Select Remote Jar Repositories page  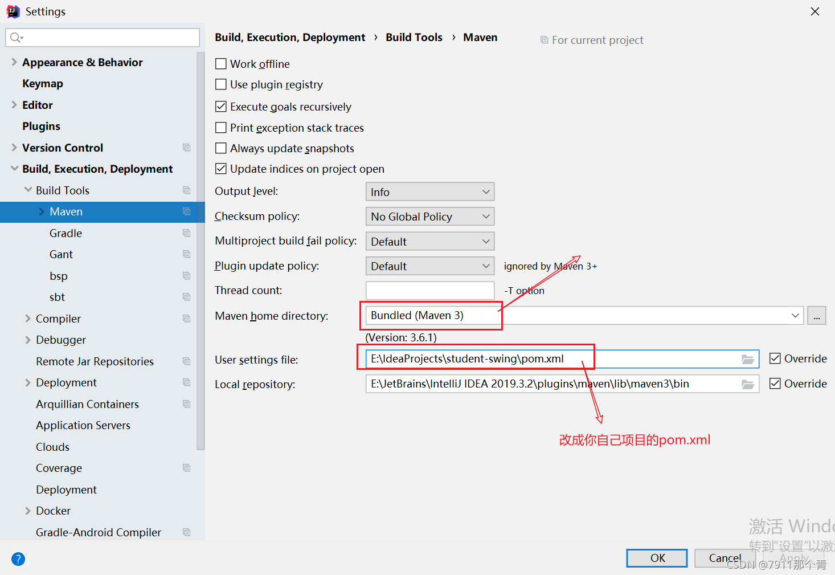95,361
